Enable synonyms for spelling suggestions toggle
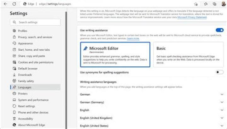This screenshot has height=129, width=227. tap(219, 72)
